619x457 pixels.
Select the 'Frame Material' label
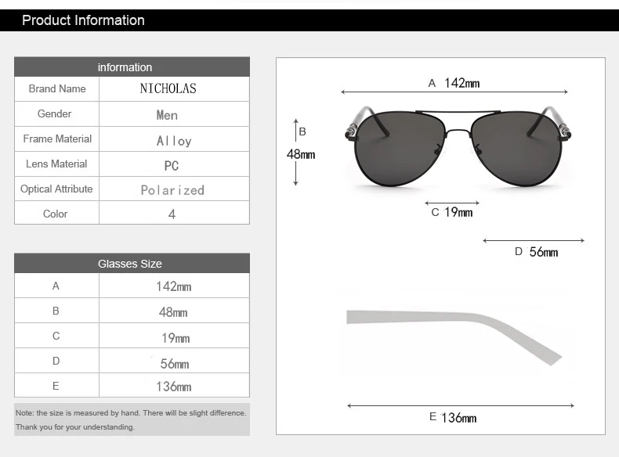point(57,139)
